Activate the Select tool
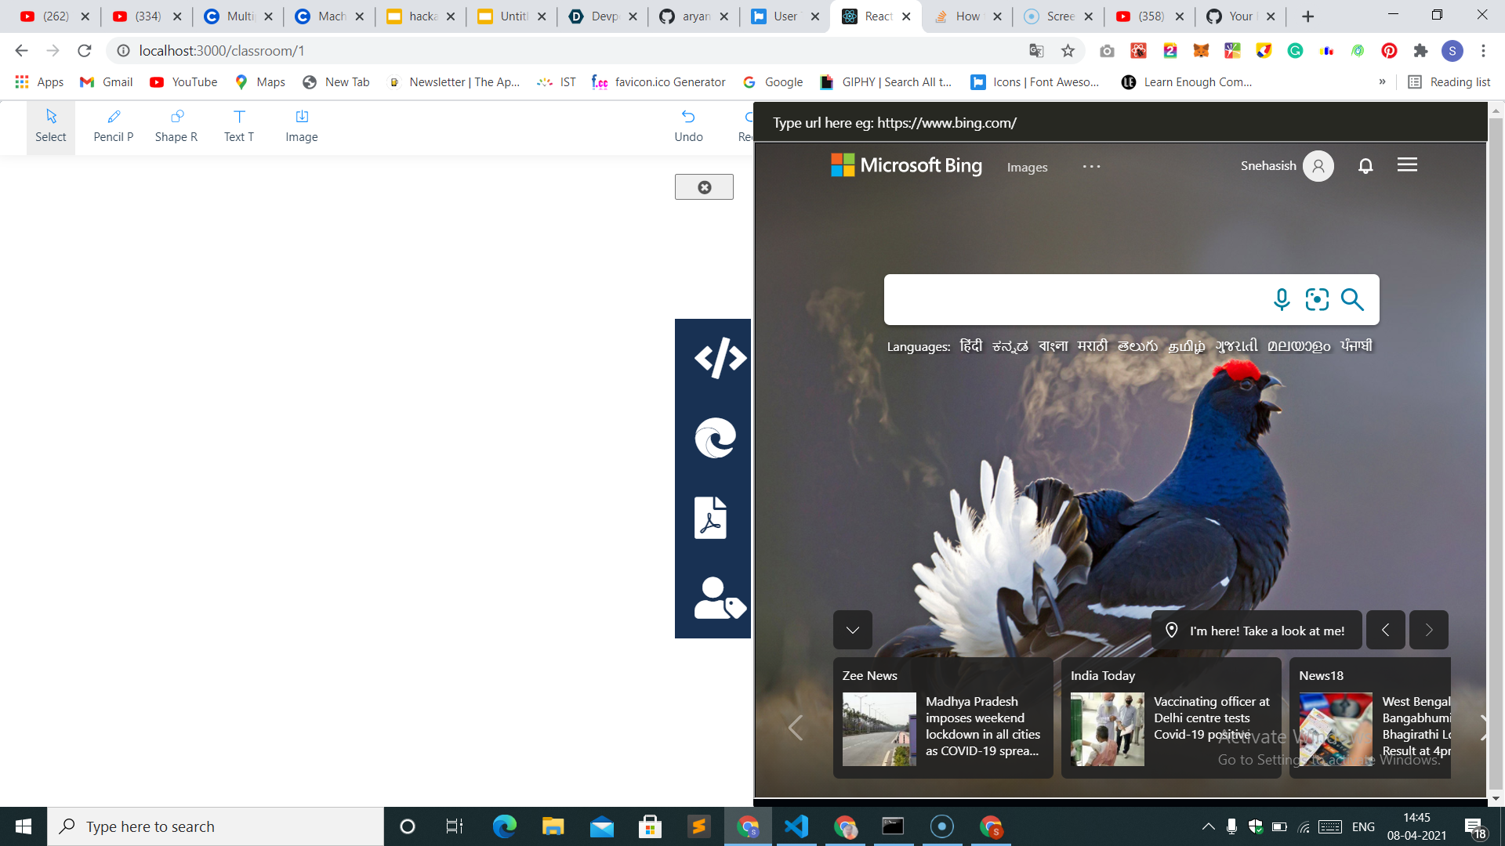Screen dimensions: 1505x846 [x=51, y=126]
